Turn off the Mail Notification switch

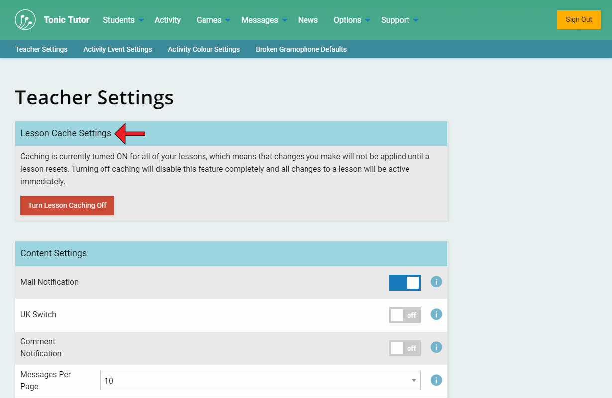tap(405, 283)
